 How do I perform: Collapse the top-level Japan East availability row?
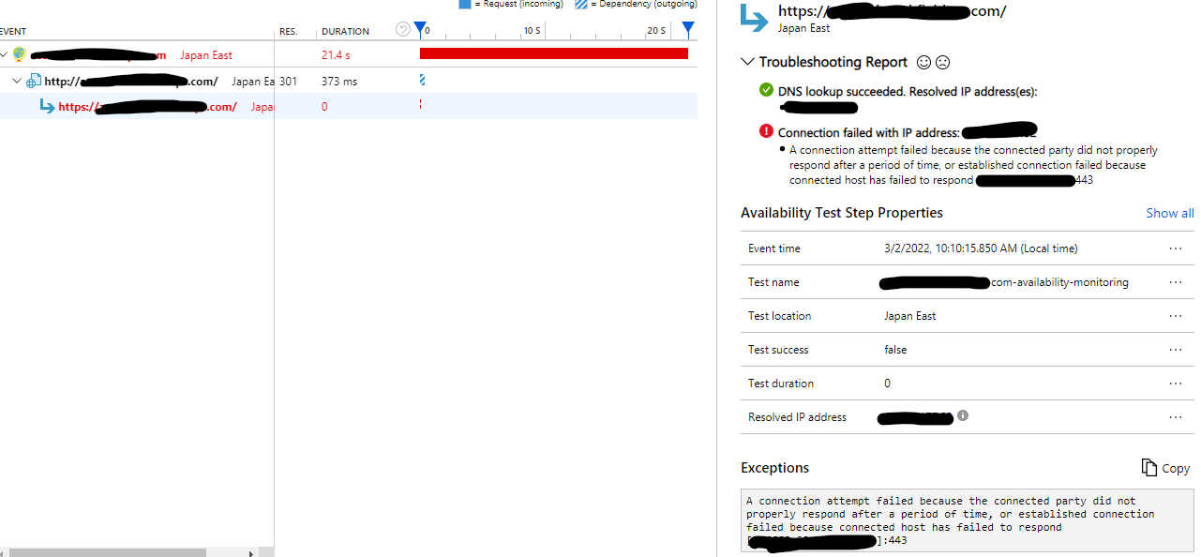5,55
